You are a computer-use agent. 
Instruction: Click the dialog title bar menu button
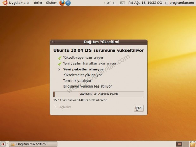[53, 42]
